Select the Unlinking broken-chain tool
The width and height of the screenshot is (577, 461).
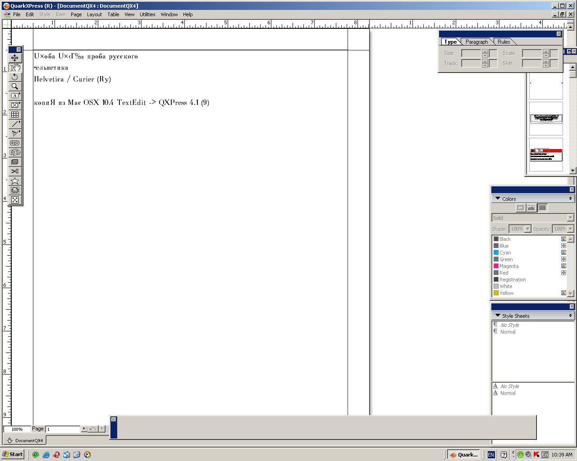pyautogui.click(x=15, y=153)
